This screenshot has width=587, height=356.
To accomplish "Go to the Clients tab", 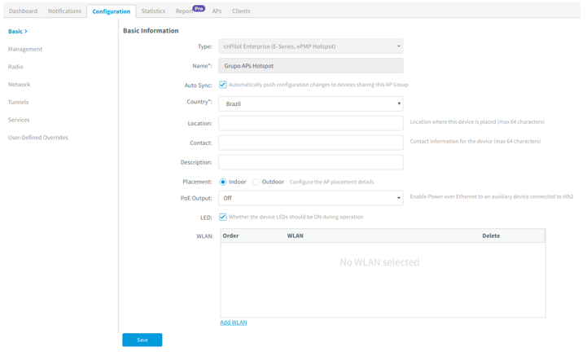I will [241, 11].
